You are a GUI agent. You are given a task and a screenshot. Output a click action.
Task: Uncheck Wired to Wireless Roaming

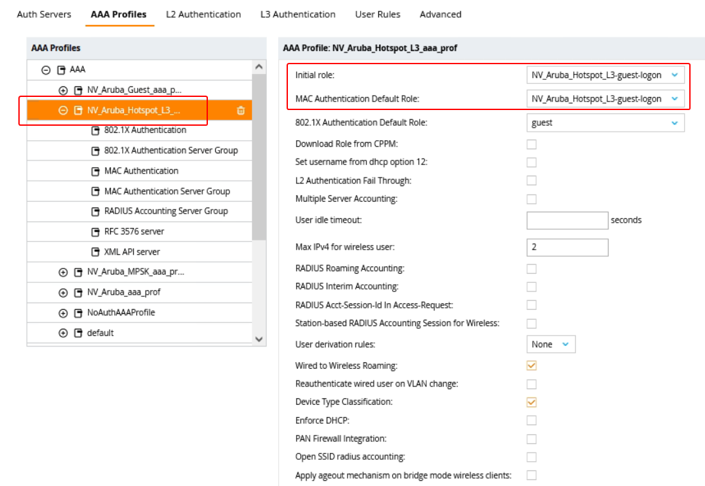(532, 365)
